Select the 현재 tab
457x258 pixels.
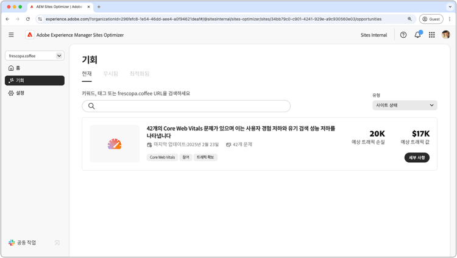[x=87, y=74]
